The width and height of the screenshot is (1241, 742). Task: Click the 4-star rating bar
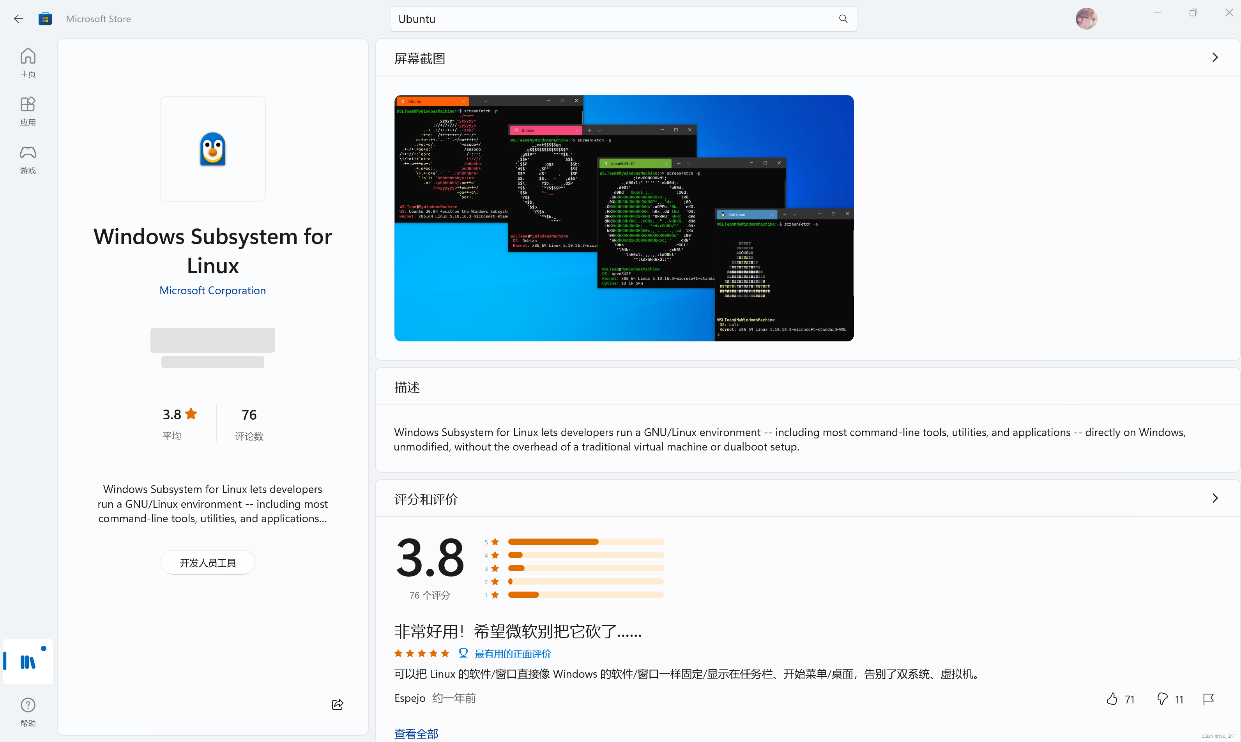585,555
